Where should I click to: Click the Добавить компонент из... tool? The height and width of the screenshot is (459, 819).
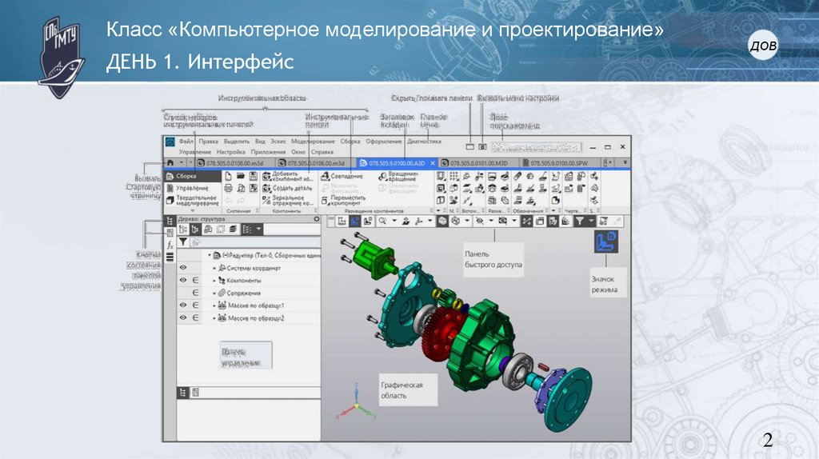(x=287, y=177)
